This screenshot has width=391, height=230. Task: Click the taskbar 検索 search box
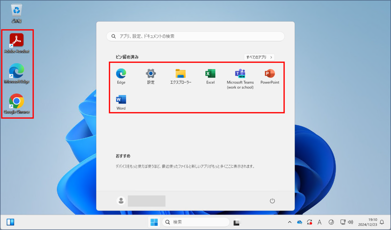196,222
